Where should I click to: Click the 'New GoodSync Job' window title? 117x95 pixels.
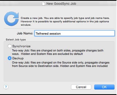(61, 4)
